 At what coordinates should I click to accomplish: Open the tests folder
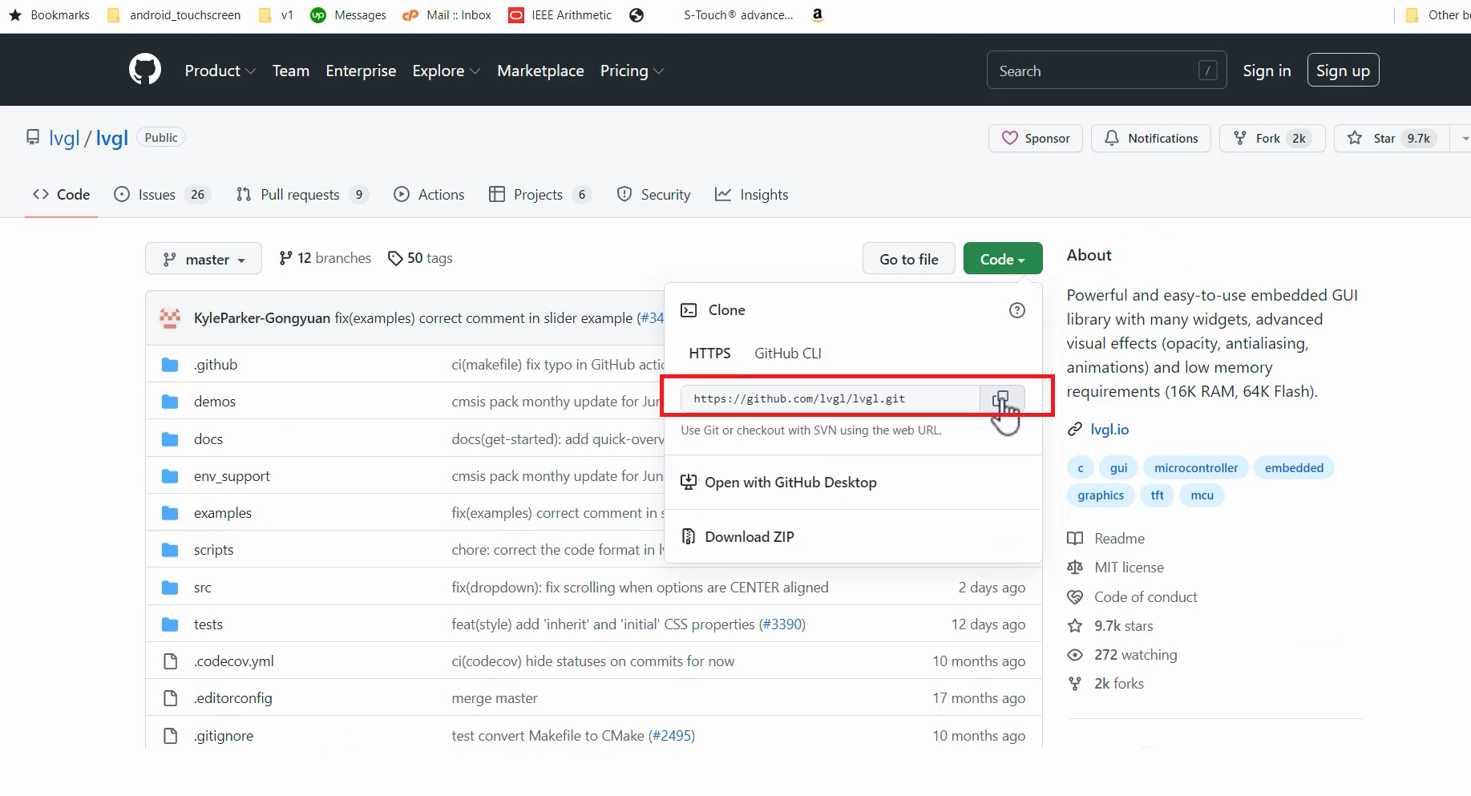(x=208, y=624)
